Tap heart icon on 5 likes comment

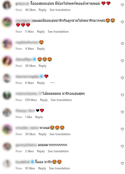[122, 22]
